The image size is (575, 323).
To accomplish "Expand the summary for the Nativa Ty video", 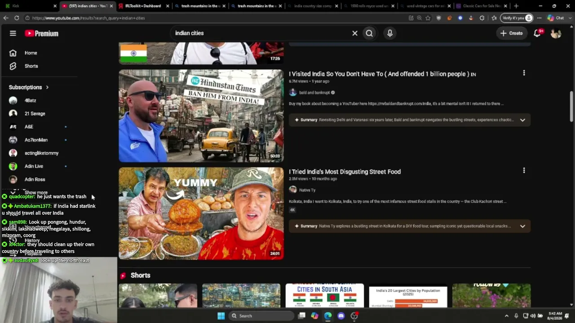I will pos(522,226).
